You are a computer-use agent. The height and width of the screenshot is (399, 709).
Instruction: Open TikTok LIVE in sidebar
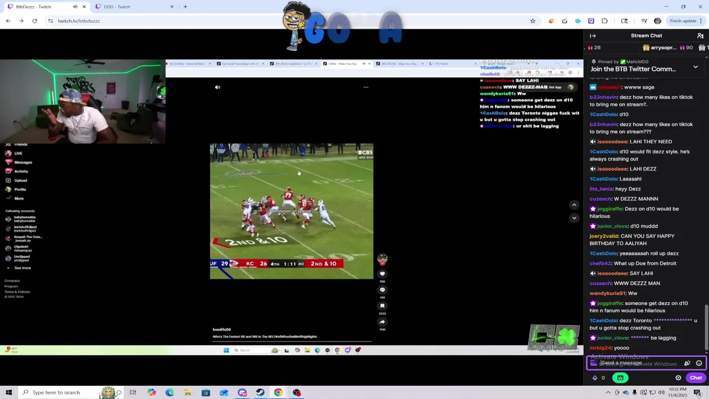pos(14,154)
